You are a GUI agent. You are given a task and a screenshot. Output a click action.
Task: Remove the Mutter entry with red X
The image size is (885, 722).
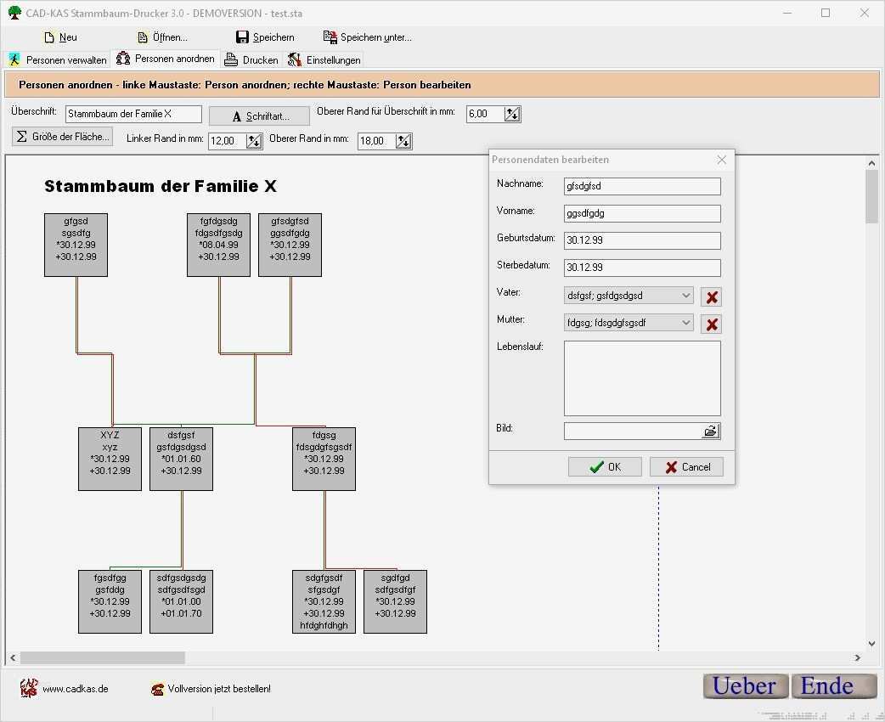click(x=711, y=324)
